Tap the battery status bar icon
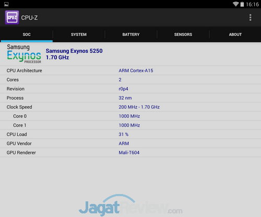Image resolution: width=261 pixels, height=217 pixels. (x=242, y=4)
